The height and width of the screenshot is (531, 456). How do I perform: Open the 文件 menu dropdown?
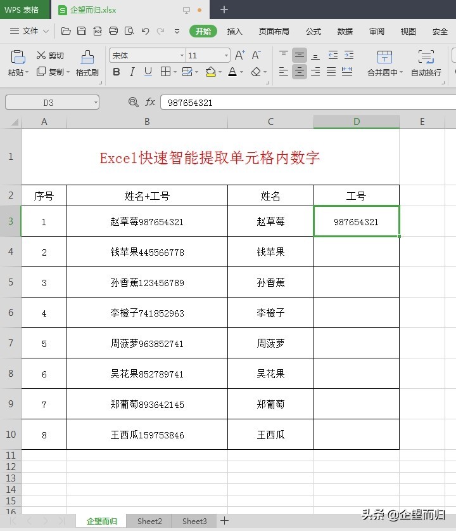pos(29,31)
